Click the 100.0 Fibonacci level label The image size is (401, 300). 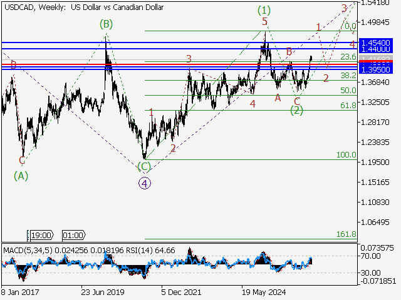click(346, 154)
